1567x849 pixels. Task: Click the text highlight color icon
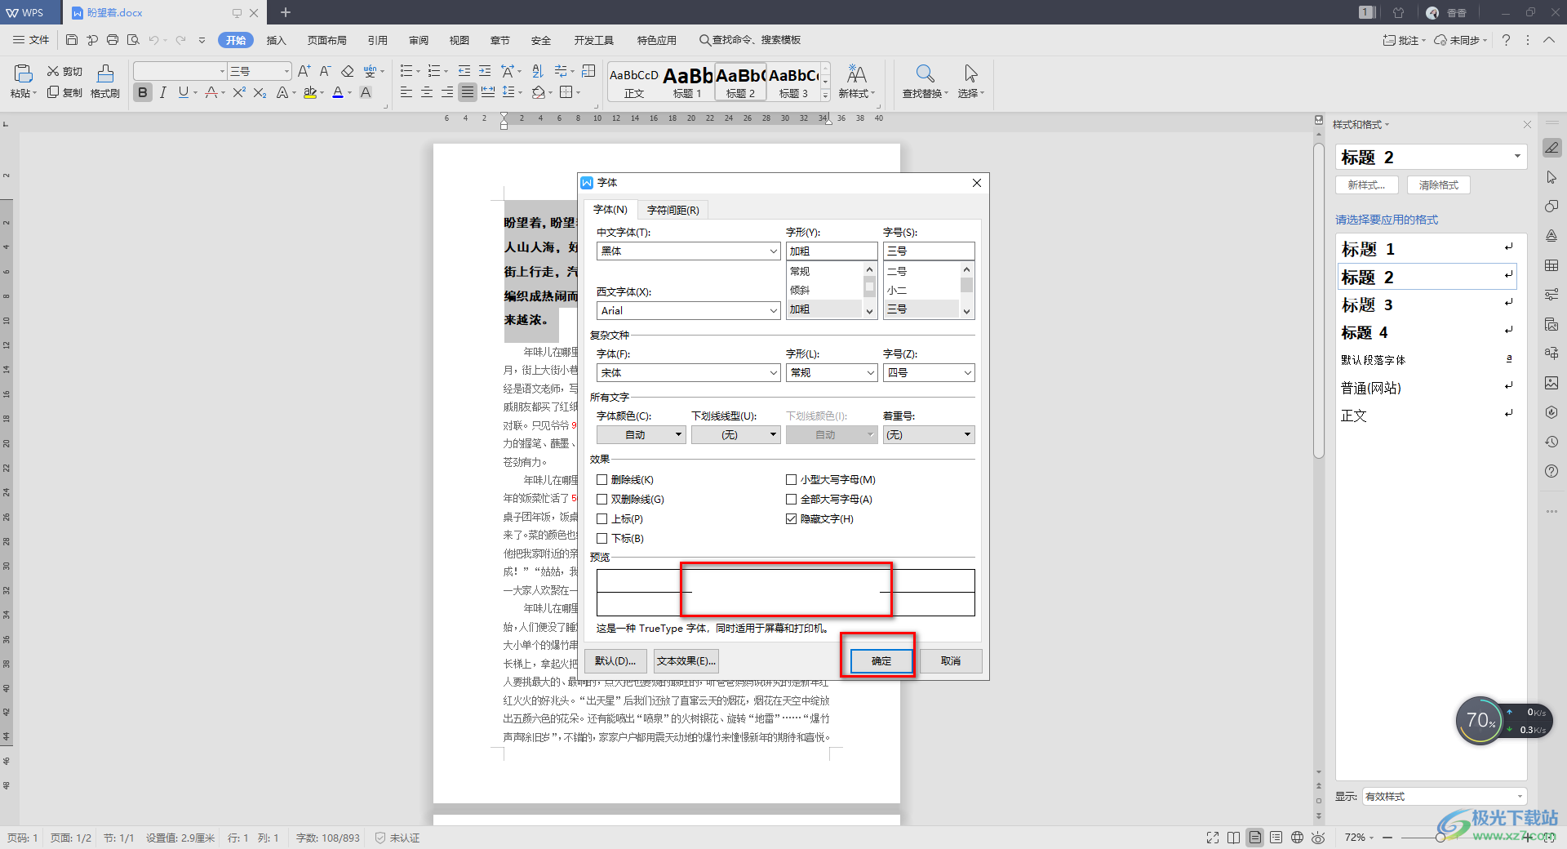pos(310,93)
